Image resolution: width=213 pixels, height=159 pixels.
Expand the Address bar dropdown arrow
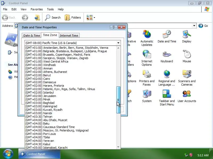pyautogui.click(x=194, y=26)
